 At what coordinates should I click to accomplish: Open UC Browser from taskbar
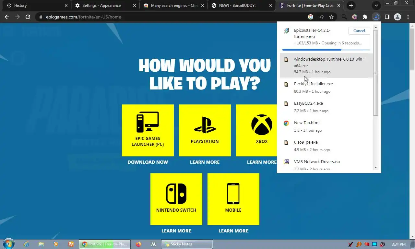pyautogui.click(x=71, y=244)
